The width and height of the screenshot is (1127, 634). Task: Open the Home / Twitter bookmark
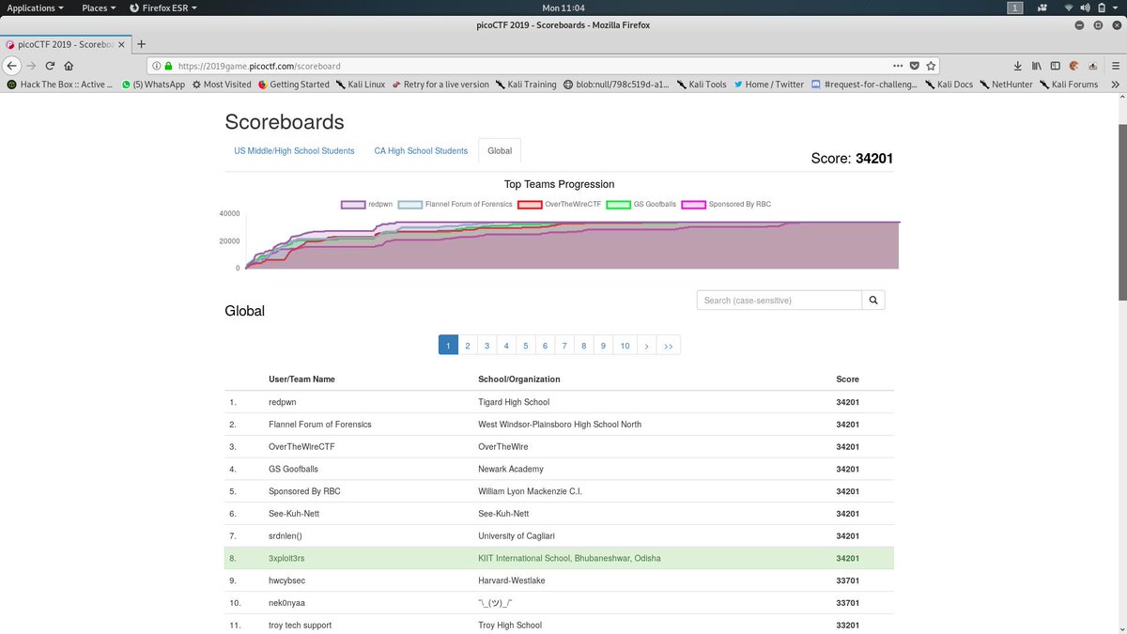pos(768,85)
